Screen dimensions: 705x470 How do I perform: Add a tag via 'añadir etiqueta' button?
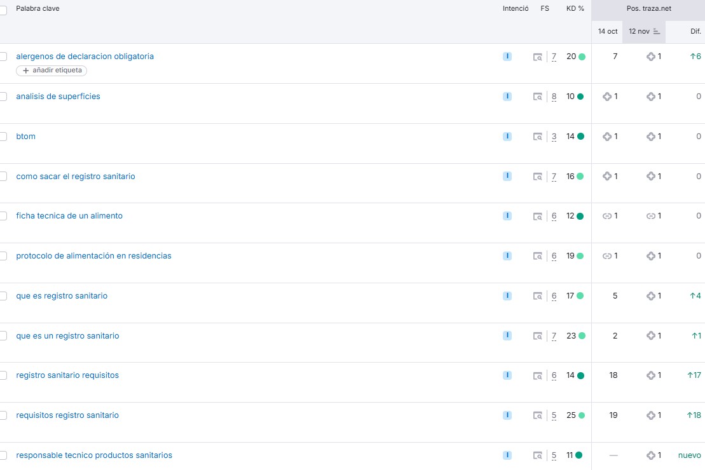51,70
